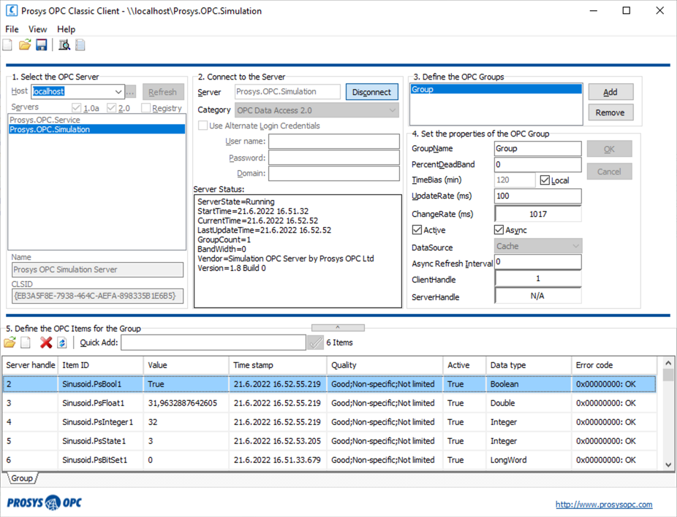Sort by the Value column header
Screen dimensions: 677x517
(x=186, y=365)
